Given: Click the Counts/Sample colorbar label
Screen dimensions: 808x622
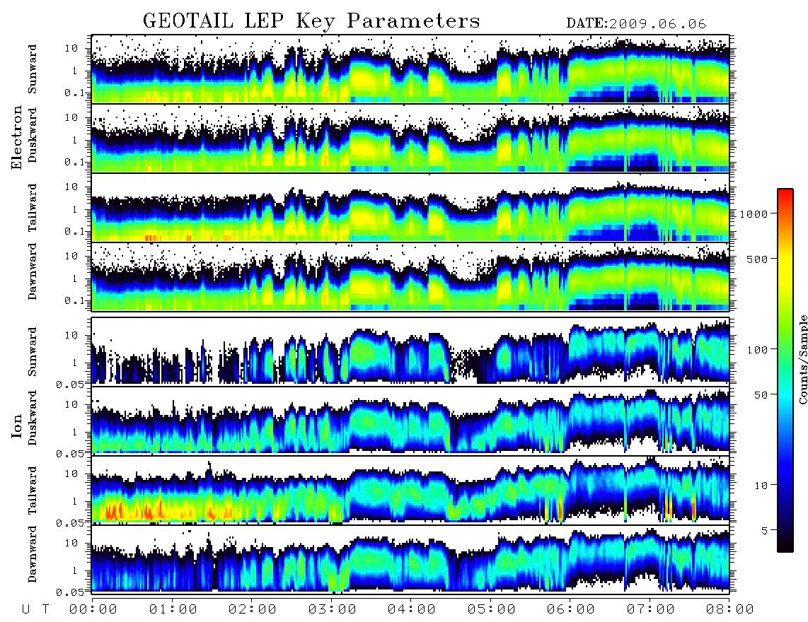Looking at the screenshot, I should tap(803, 359).
